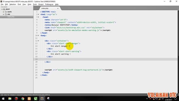Switch to the index.php tab
Viewport: 179px width, 101px height.
[45, 8]
